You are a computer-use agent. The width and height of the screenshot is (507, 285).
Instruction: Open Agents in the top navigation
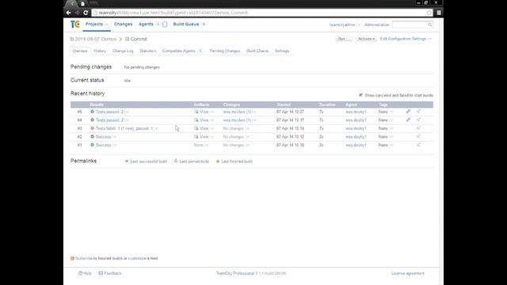(146, 25)
